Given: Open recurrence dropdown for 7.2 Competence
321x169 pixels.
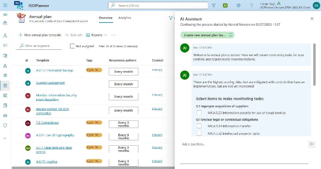Looking at the screenshot, I should pyautogui.click(x=124, y=124).
